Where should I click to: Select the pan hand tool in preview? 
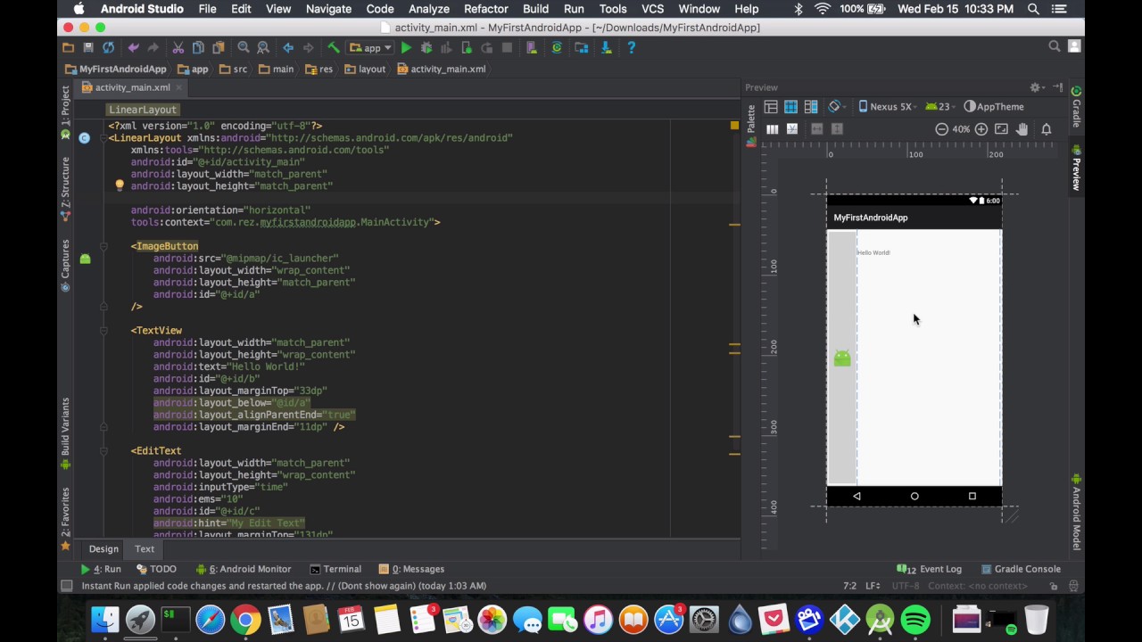1022,129
